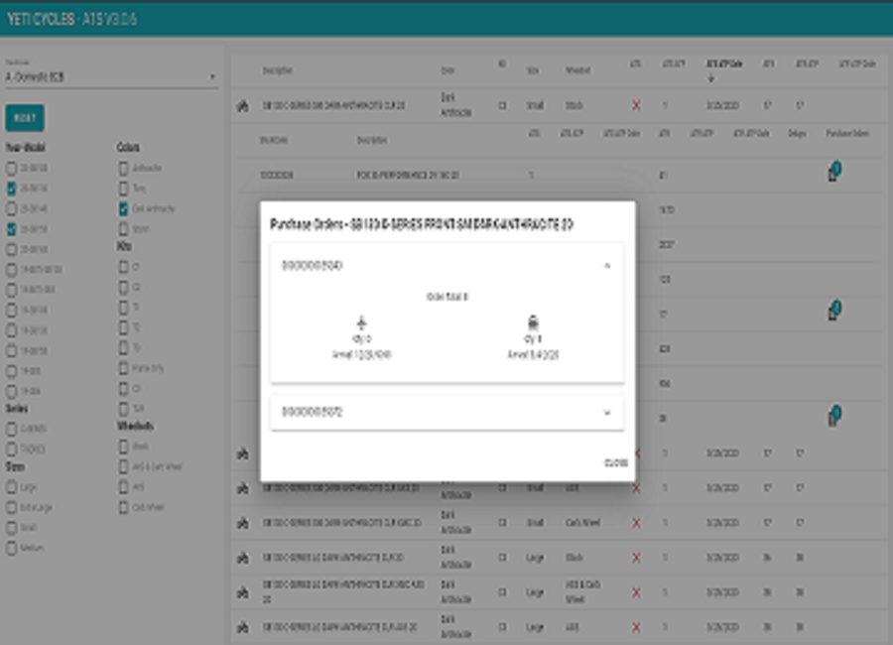Click the RESET filters button
Viewport: 893px width, 645px height.
(25, 118)
